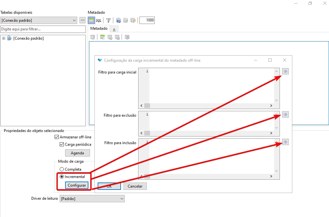Expand the Conexão padrão tree node

4,38
